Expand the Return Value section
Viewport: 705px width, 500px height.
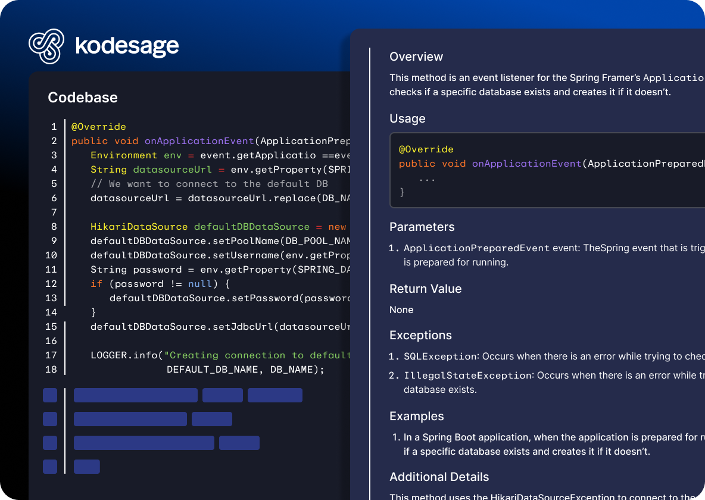click(425, 289)
